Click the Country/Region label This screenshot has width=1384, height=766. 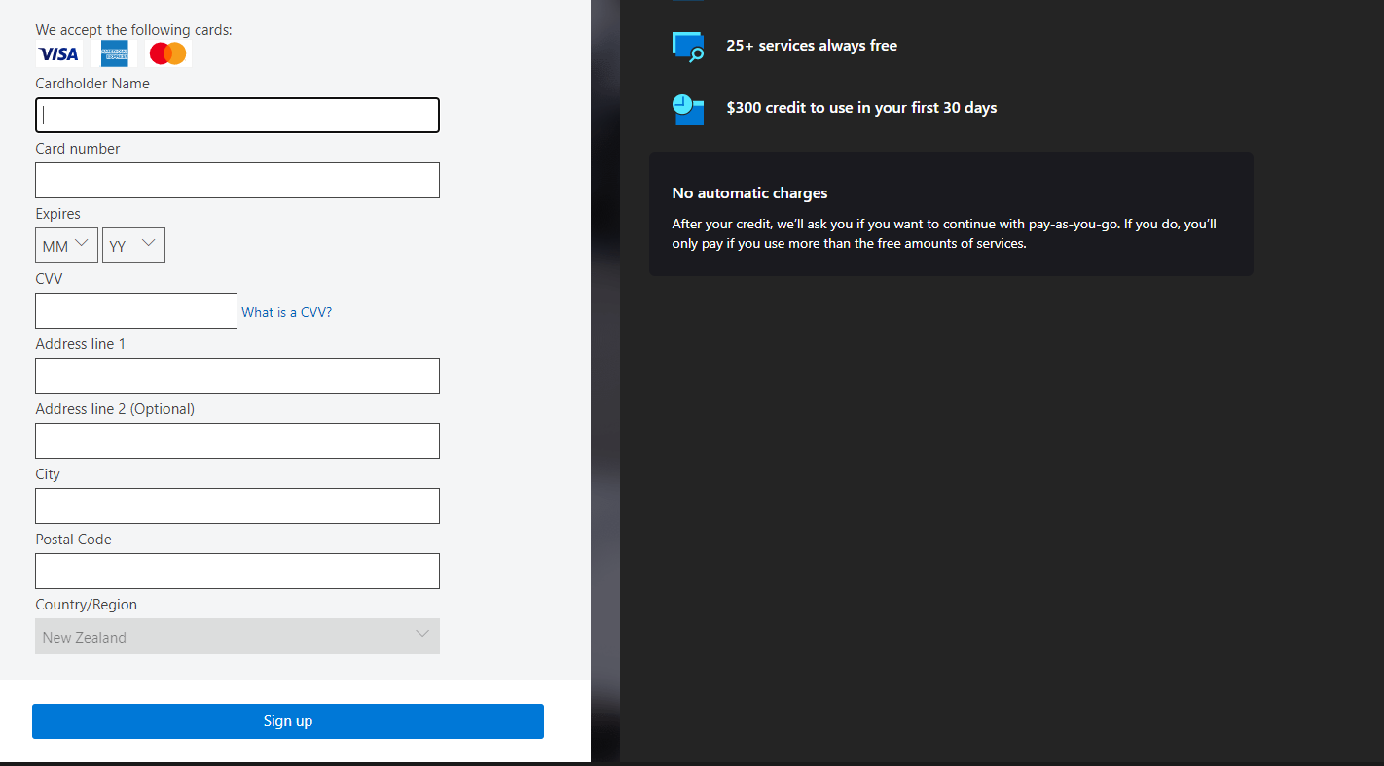click(87, 605)
